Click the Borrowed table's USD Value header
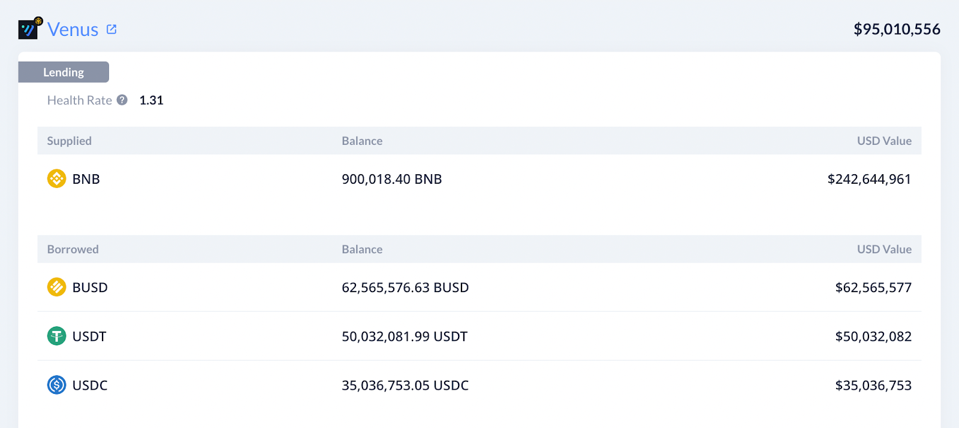Image resolution: width=959 pixels, height=428 pixels. pos(884,249)
